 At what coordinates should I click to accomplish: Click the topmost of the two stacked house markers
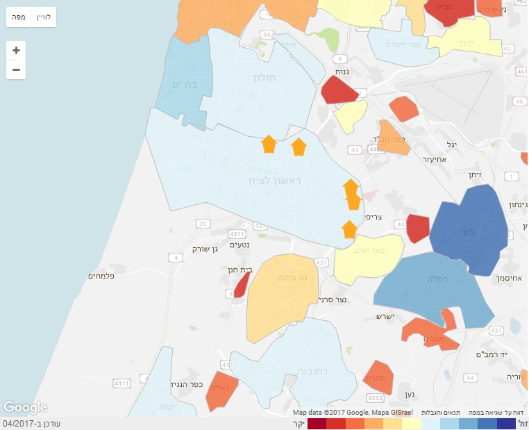click(351, 187)
